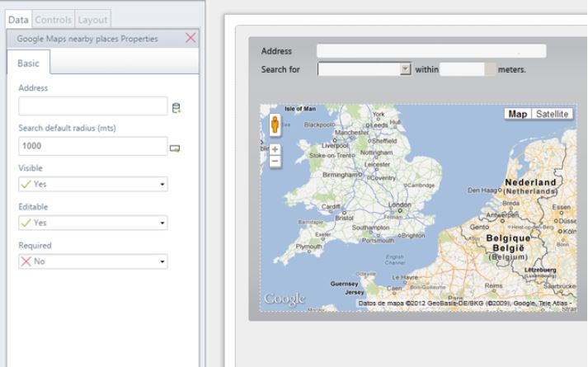Screen dimensions: 588x367
Task: Click the Southampton label on the map
Action: pos(370,228)
